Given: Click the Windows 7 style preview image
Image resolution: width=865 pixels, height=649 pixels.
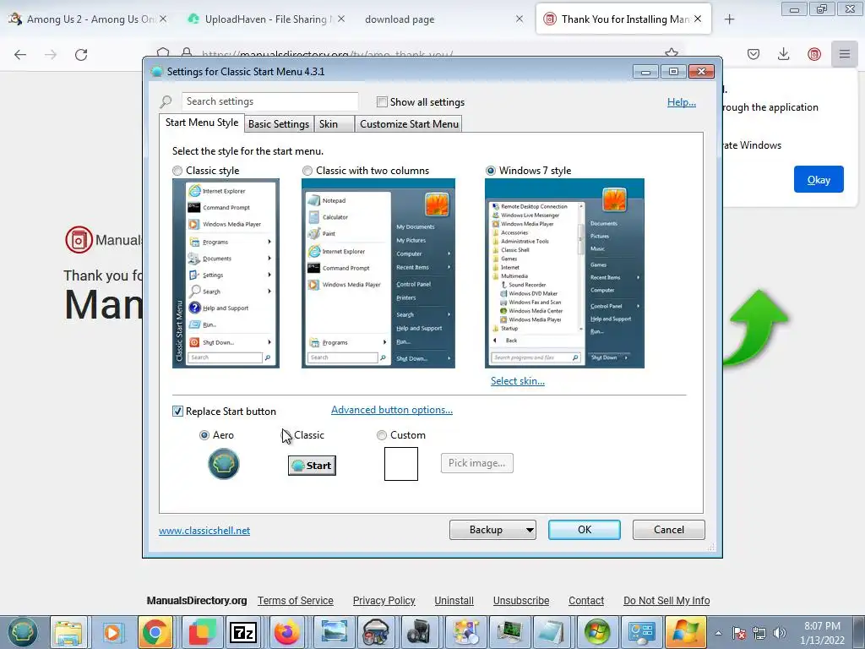Looking at the screenshot, I should click(564, 273).
